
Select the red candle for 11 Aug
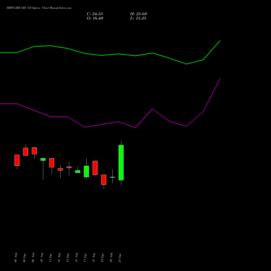[51, 163]
